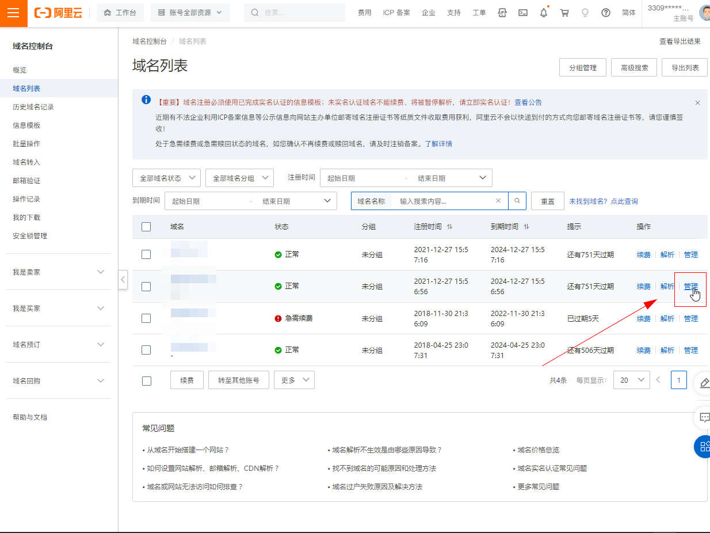The height and width of the screenshot is (533, 710).
Task: Open 信息模板 in sidebar
Action: click(26, 125)
